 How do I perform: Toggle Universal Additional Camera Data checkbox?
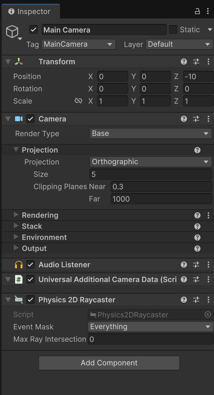[x=30, y=279]
